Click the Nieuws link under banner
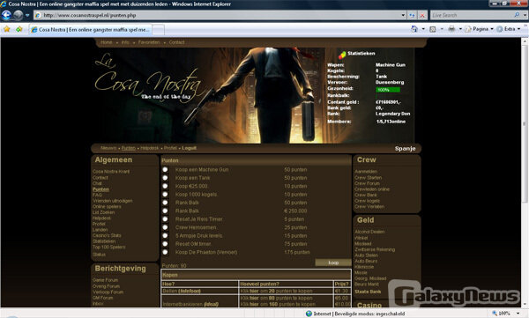This screenshot has height=318, width=529. pos(108,148)
